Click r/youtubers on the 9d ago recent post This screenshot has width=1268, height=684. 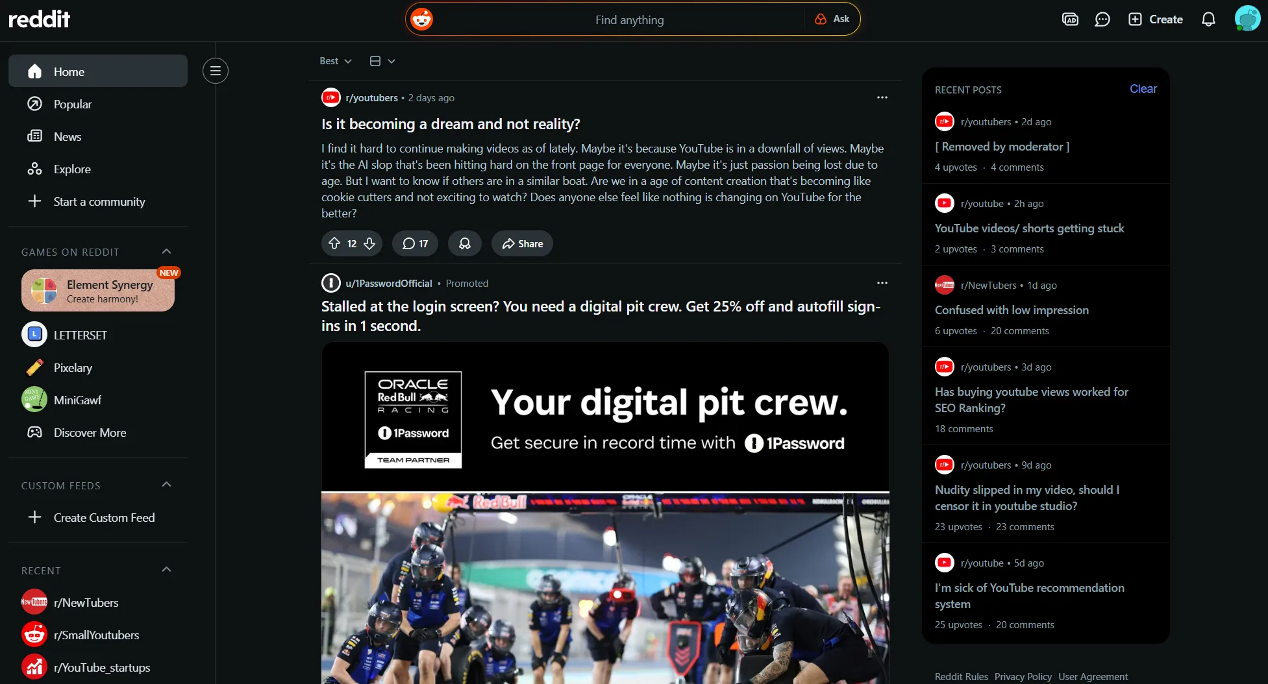986,465
